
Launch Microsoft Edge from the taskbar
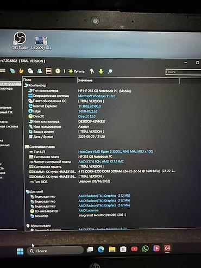click(101, 250)
